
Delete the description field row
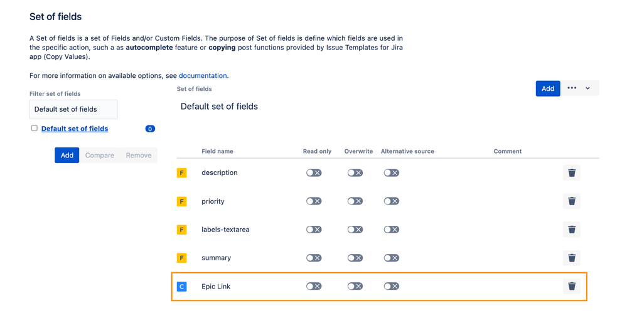click(x=571, y=172)
